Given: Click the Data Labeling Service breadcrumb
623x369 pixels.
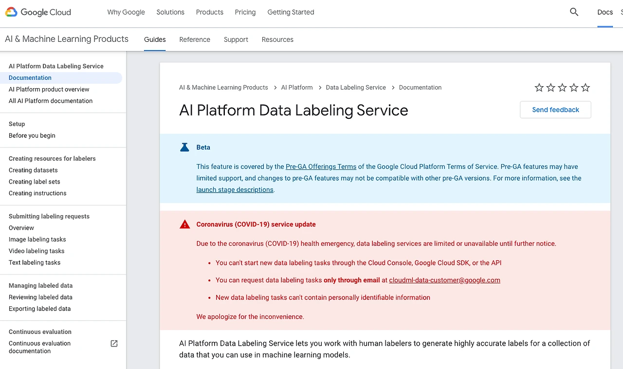Looking at the screenshot, I should [356, 88].
